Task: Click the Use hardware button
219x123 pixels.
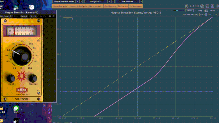Action: 127,2
